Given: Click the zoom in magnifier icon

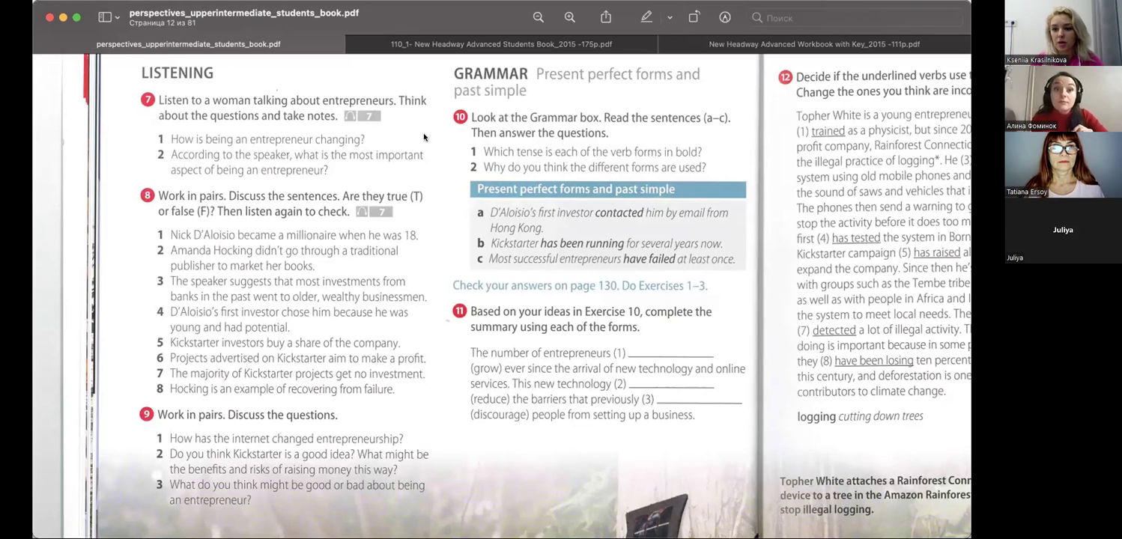Looking at the screenshot, I should click(x=569, y=17).
